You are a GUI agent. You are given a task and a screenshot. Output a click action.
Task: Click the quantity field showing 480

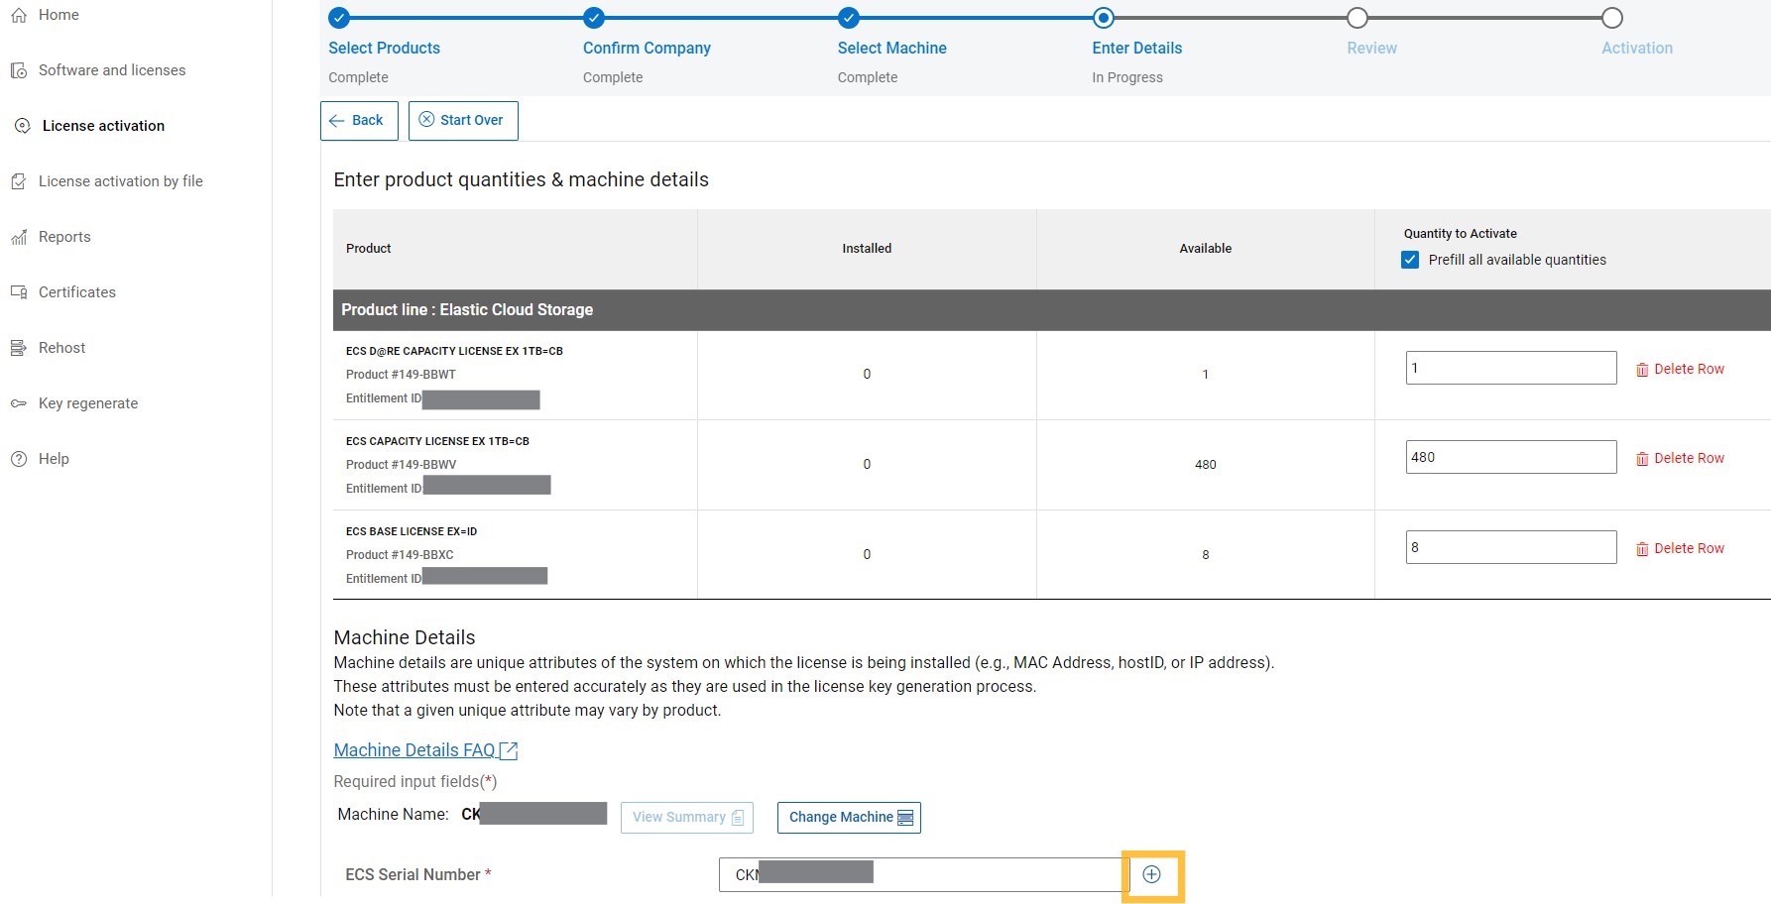[x=1510, y=456]
